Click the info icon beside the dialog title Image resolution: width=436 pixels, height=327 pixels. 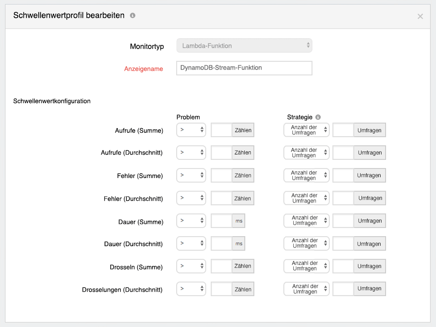click(x=132, y=15)
